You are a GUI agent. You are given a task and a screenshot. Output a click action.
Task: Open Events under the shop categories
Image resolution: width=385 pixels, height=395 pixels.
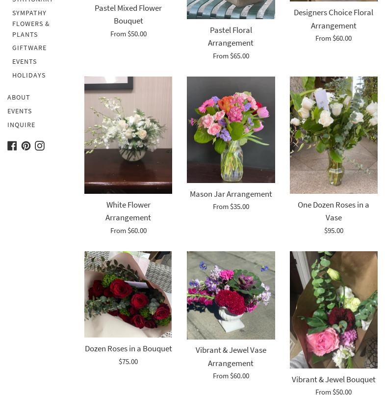(x=25, y=62)
